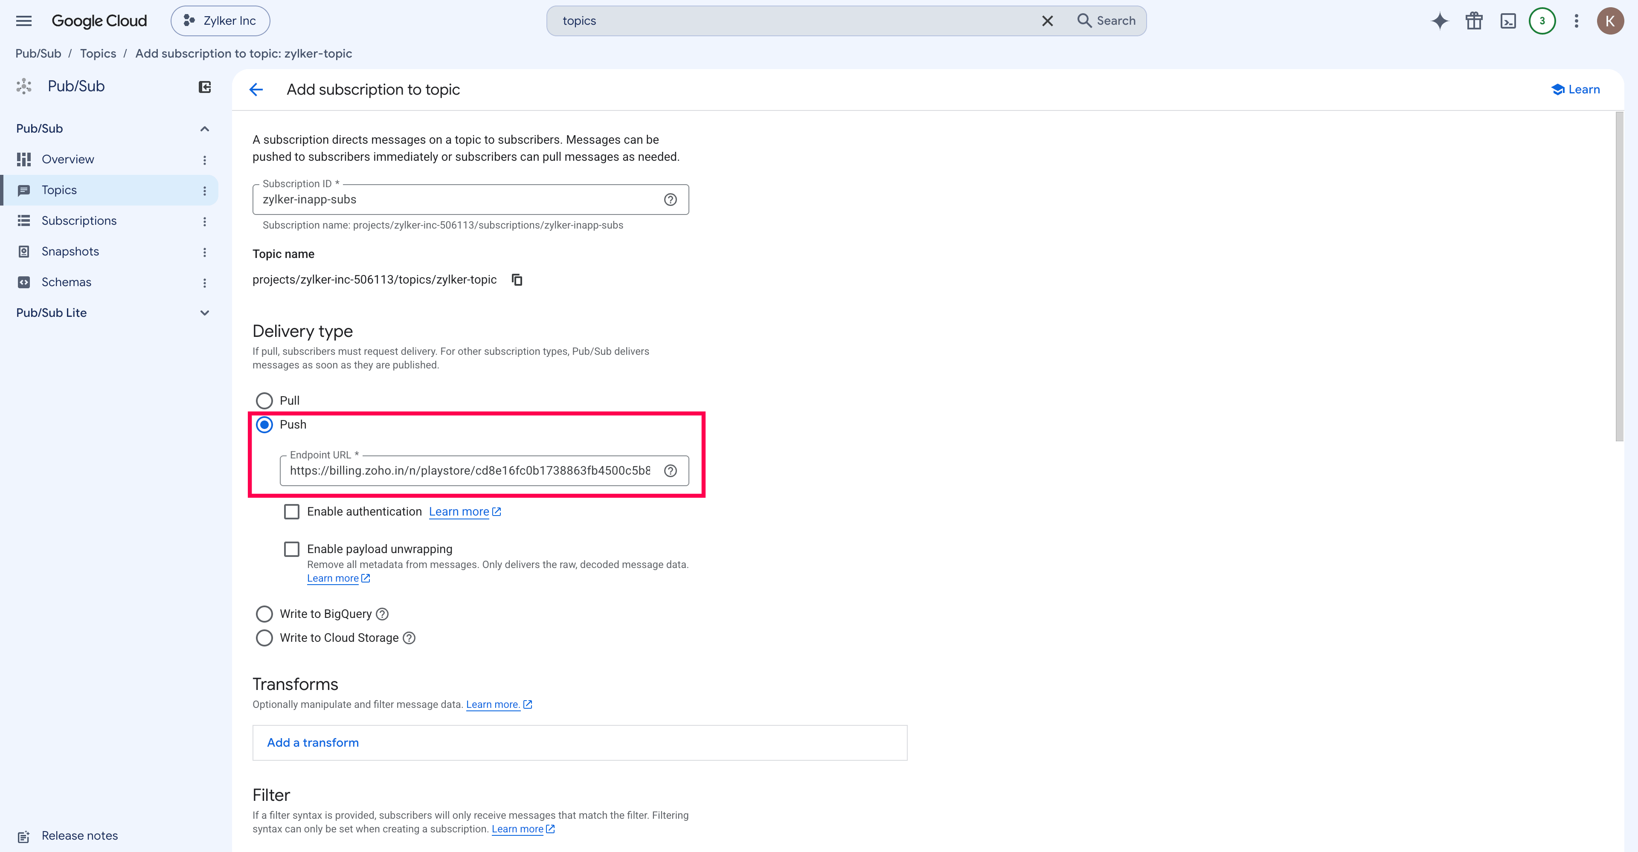Open more options for Overview
Viewport: 1638px width, 852px height.
point(205,160)
